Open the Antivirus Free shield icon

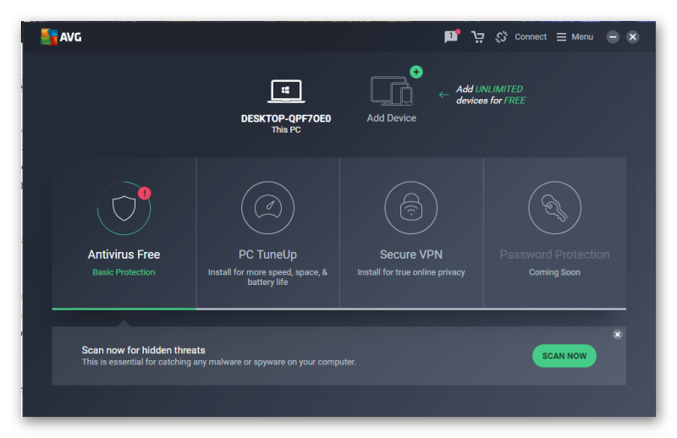coord(124,208)
